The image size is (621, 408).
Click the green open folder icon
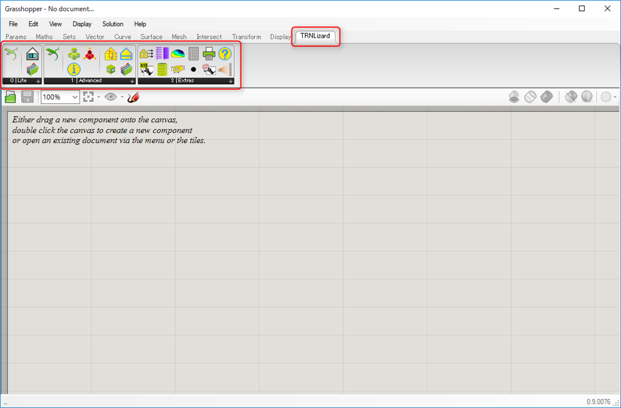click(x=11, y=97)
